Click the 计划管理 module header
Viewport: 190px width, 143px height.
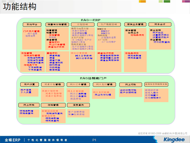[83, 24]
